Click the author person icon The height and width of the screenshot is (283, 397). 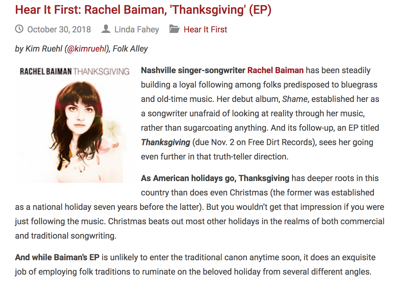point(106,29)
